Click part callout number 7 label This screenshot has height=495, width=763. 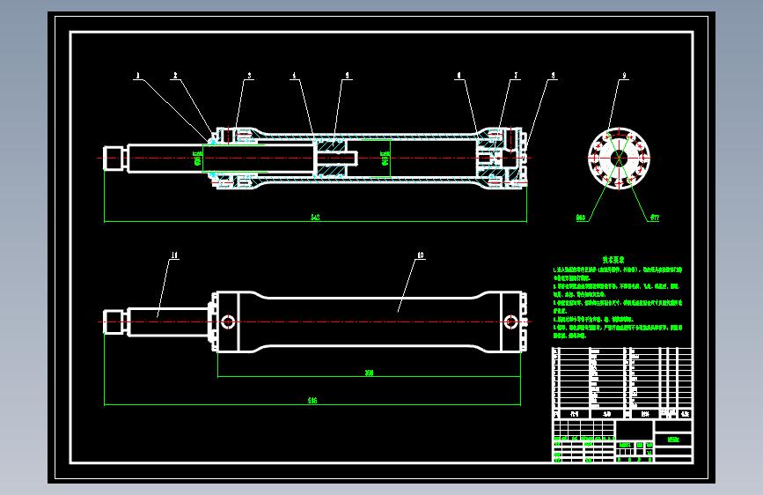(517, 76)
